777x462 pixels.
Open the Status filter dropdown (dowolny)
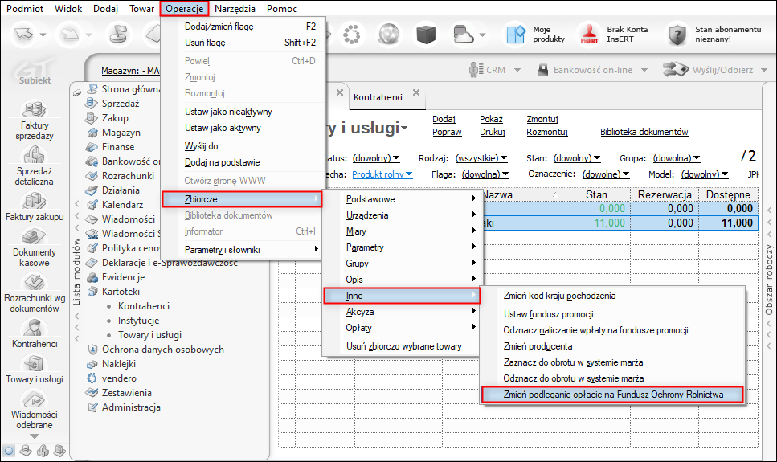click(x=375, y=158)
